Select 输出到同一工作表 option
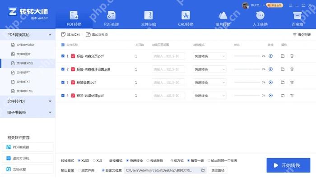Screen dimensions: 316x178 pyautogui.click(x=209, y=160)
